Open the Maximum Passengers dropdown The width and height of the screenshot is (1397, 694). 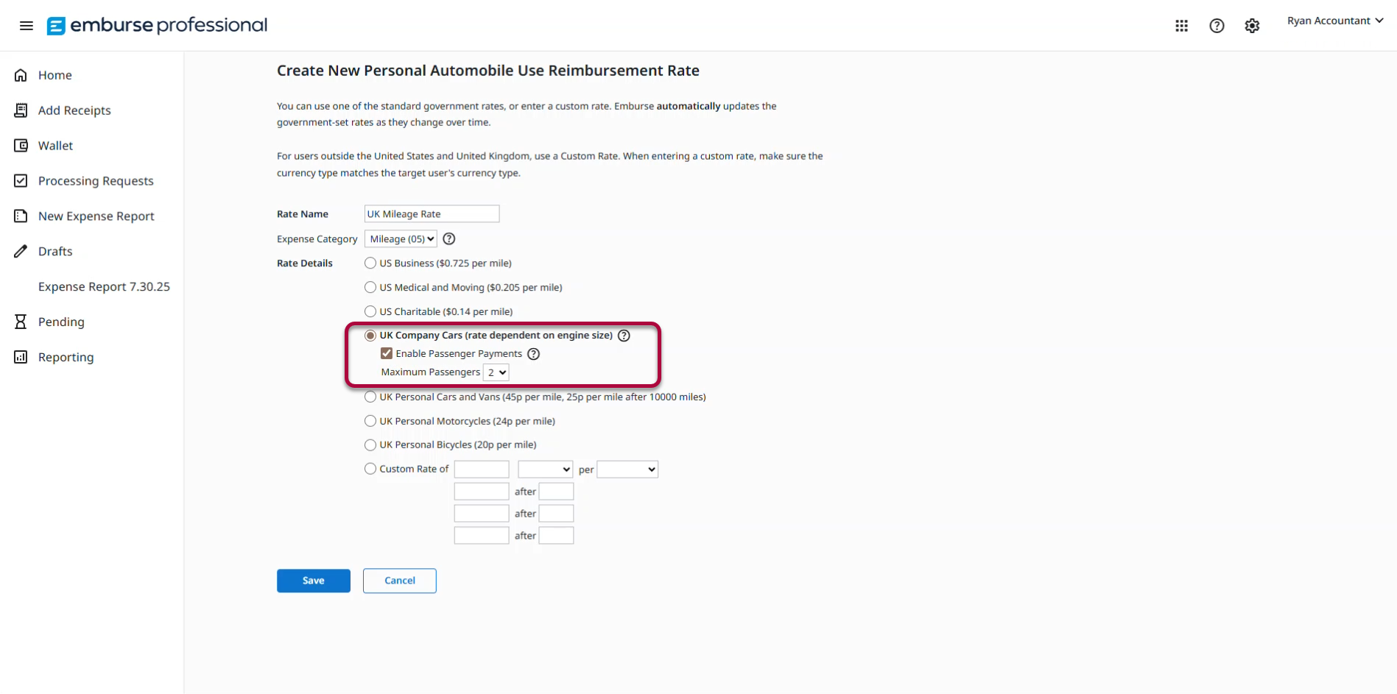click(x=496, y=372)
